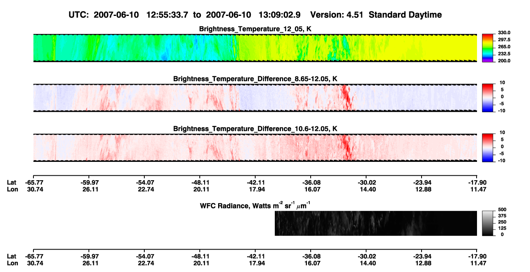Click latitude '-17.90' on axis above WFC panel

point(477,183)
